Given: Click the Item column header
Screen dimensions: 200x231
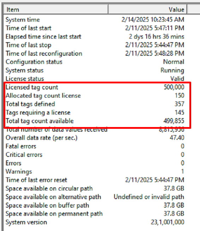Looking at the screenshot, I should click(x=56, y=10).
